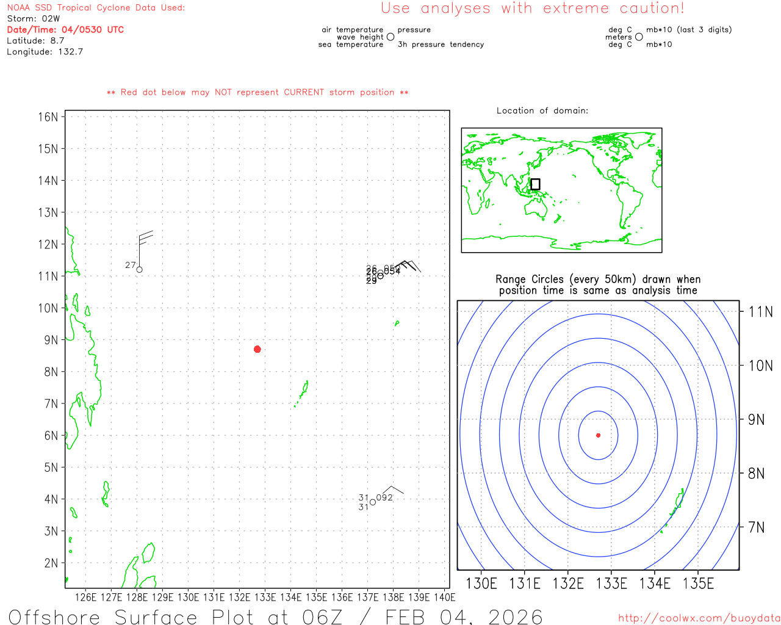Click the 135E label on range circle panel
The image size is (781, 625).
(698, 583)
